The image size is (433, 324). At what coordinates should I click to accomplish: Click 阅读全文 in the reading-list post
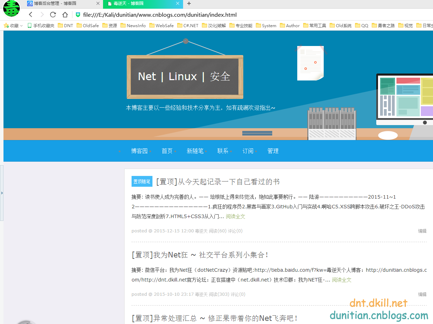click(235, 216)
